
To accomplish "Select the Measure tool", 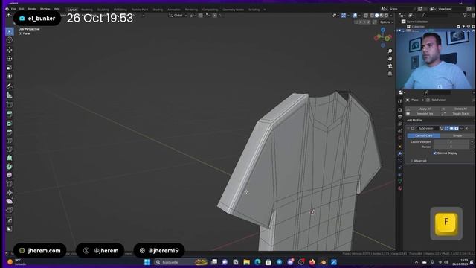I will [x=10, y=95].
